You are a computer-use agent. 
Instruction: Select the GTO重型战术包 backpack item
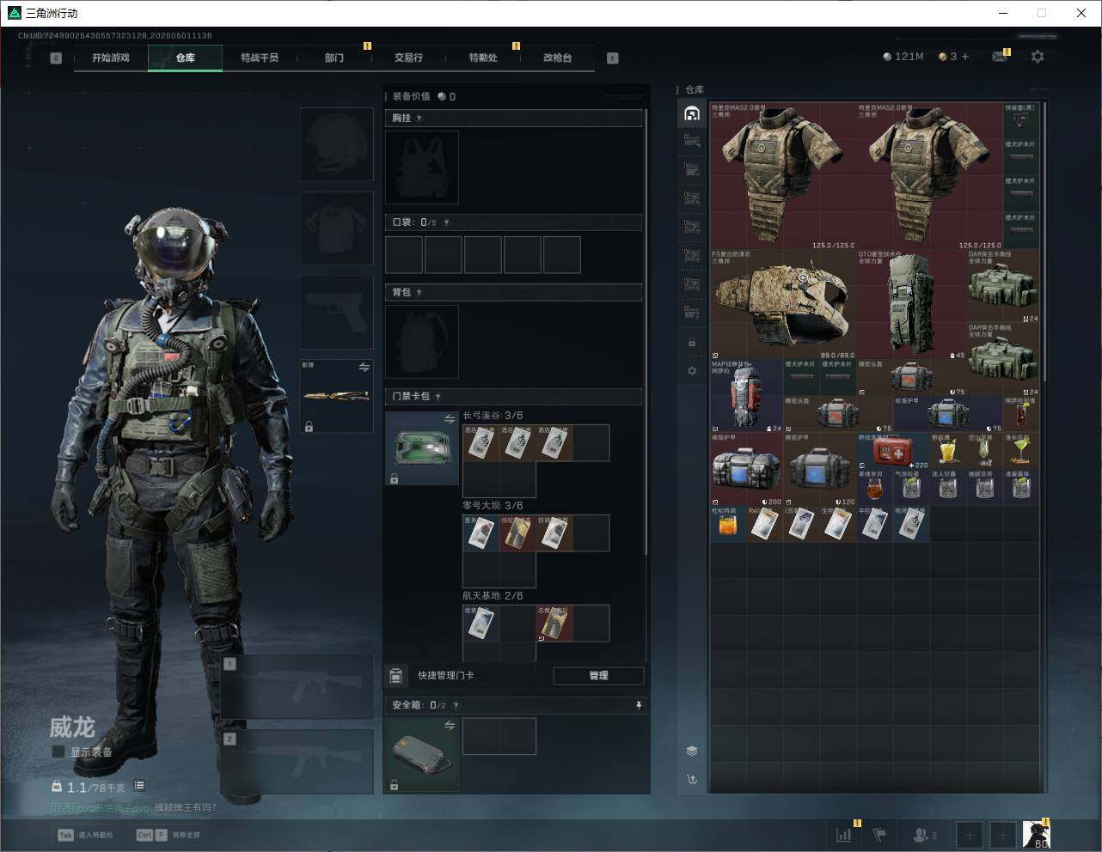pos(911,304)
